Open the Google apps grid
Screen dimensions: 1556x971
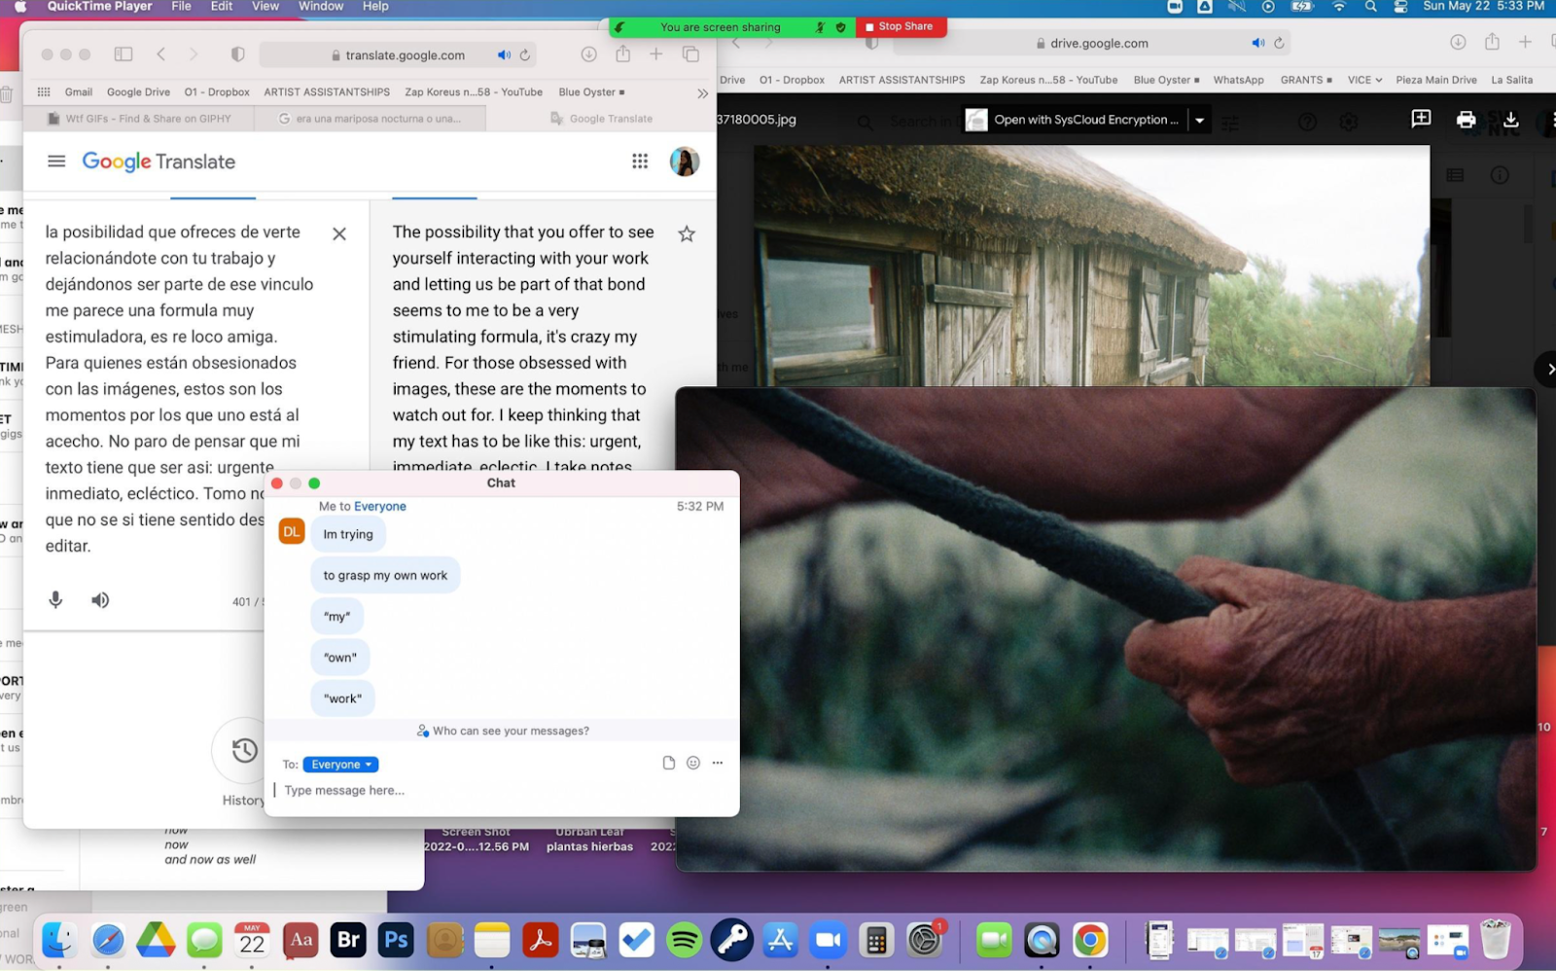click(x=640, y=162)
